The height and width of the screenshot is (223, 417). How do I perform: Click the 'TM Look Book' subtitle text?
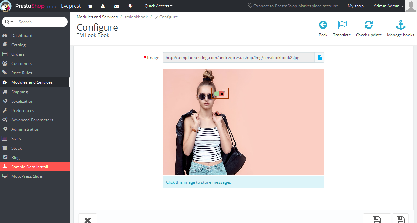(x=93, y=35)
